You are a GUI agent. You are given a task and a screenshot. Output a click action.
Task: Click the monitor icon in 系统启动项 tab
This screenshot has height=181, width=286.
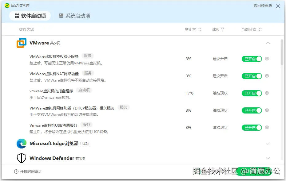point(61,16)
